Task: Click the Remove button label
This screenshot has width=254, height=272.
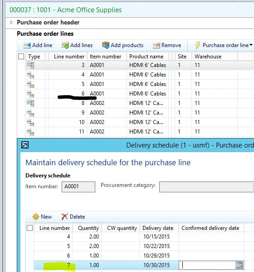Action: pyautogui.click(x=171, y=45)
